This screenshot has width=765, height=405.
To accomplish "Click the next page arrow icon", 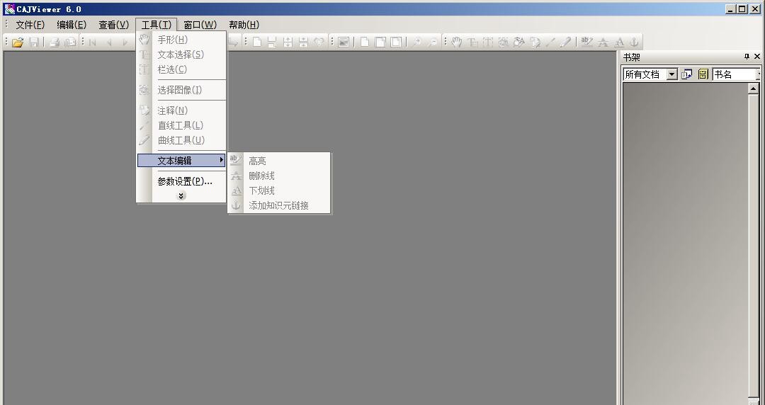I will [x=125, y=42].
